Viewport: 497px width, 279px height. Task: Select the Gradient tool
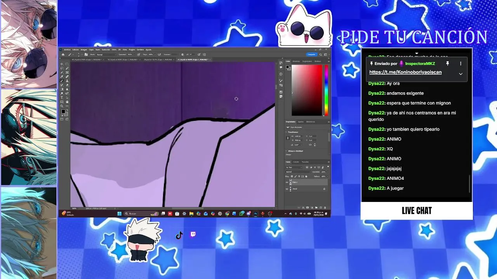coord(62,89)
